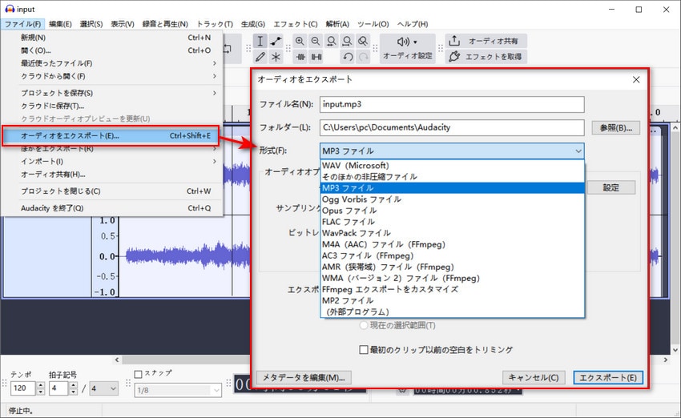Choose Opus ファイル format

pos(452,211)
